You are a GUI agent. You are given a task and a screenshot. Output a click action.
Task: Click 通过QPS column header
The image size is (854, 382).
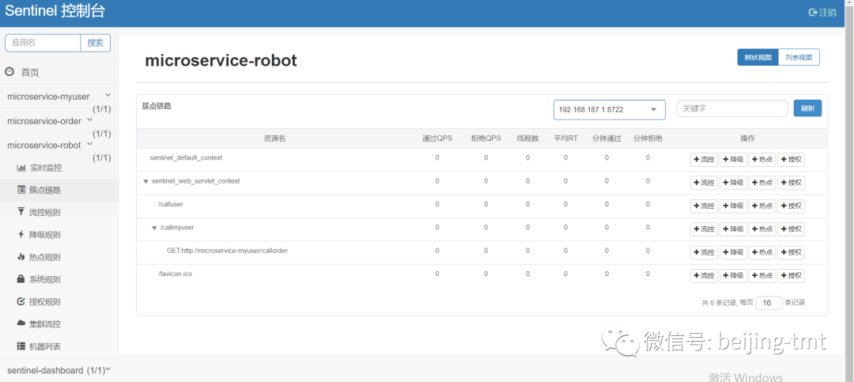(436, 138)
